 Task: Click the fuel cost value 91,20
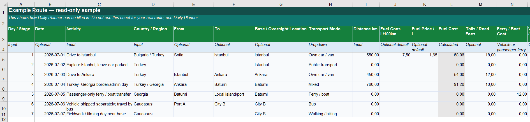[451, 87]
